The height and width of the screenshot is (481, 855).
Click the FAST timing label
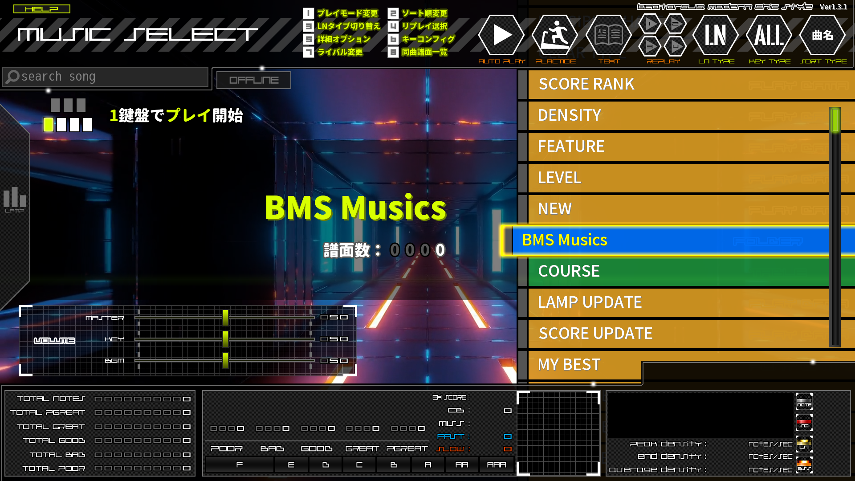(x=453, y=436)
